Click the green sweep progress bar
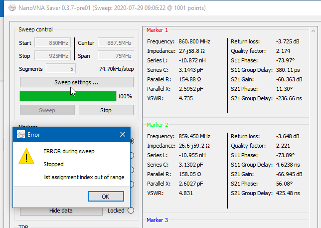Image resolution: width=321 pixels, height=228 pixels. 68,96
